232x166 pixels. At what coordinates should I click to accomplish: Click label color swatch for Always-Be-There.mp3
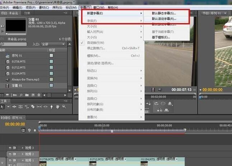[x=51, y=79]
